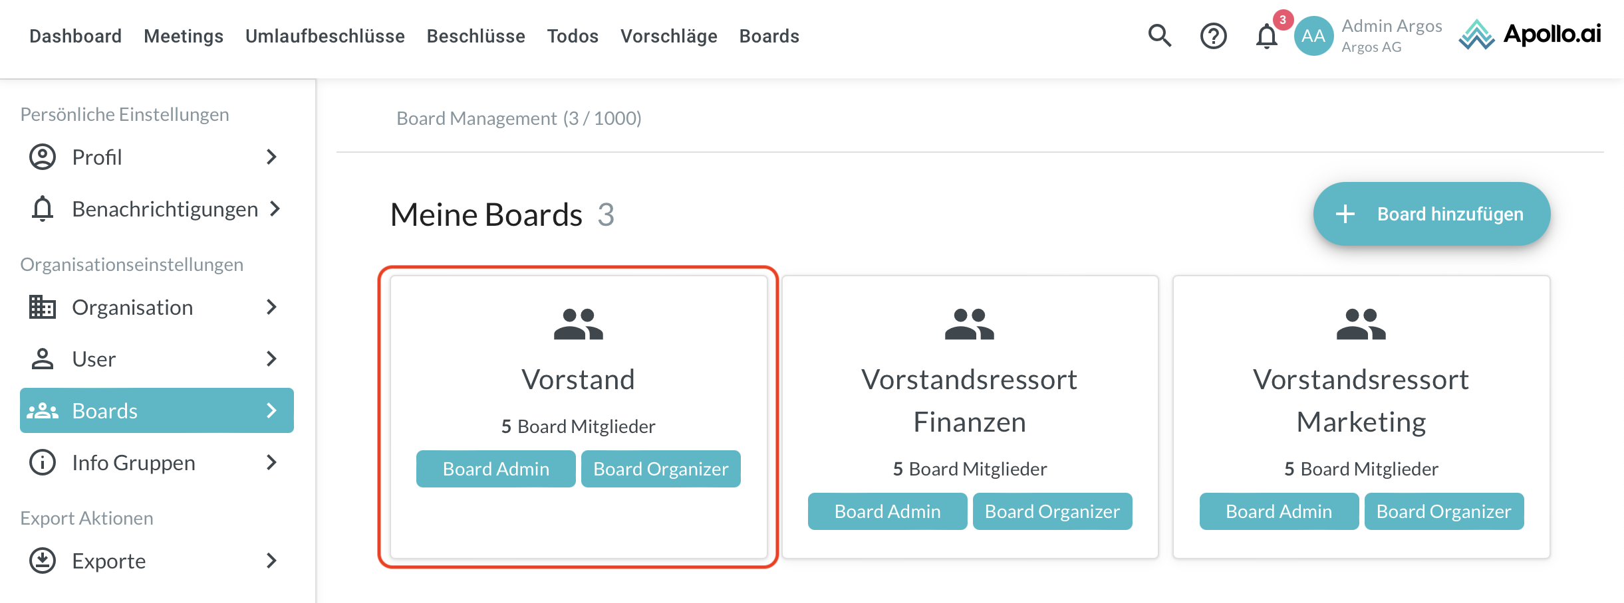Click the Exporte download icon in sidebar
Image resolution: width=1624 pixels, height=603 pixels.
[43, 560]
